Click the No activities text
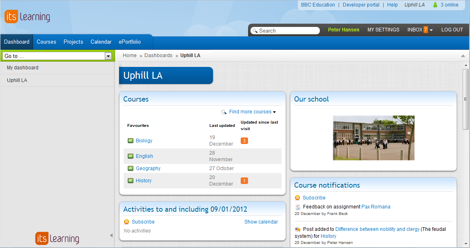Screen dimensions: 470x248 137,230
